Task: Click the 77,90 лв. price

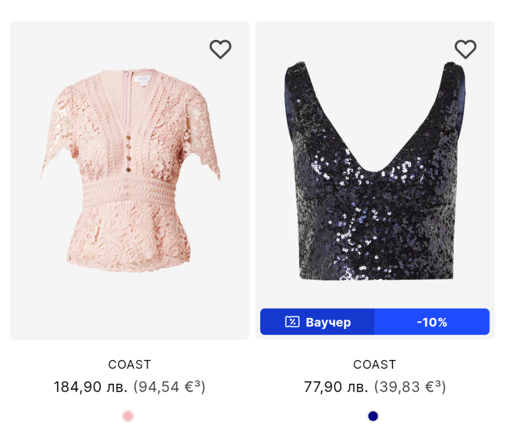Action: pos(336,387)
